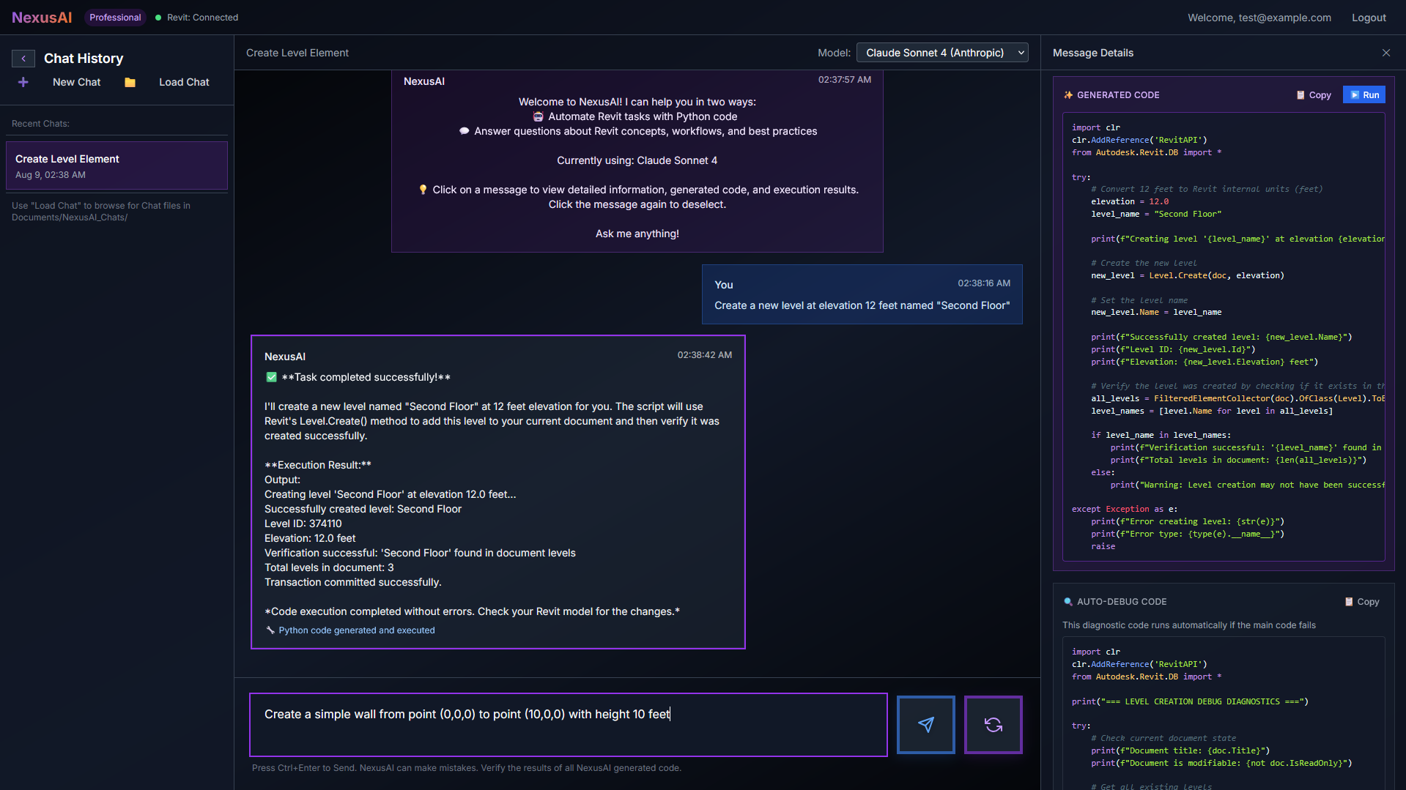Click the refresh/reset chat icon button
The width and height of the screenshot is (1406, 790).
tap(993, 724)
